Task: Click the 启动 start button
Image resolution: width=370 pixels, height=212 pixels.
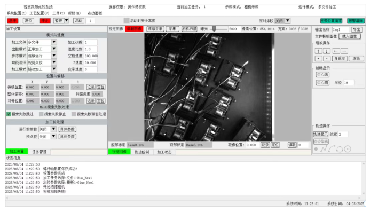Action: pyautogui.click(x=78, y=21)
